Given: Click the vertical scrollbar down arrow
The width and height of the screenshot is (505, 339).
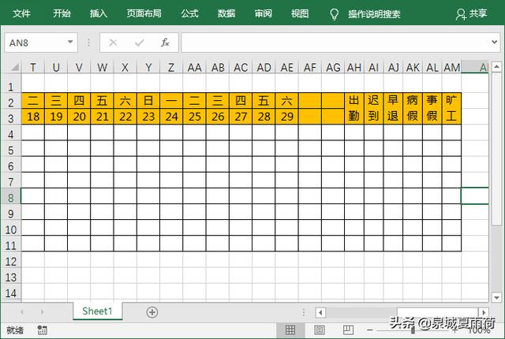Looking at the screenshot, I should (x=496, y=297).
